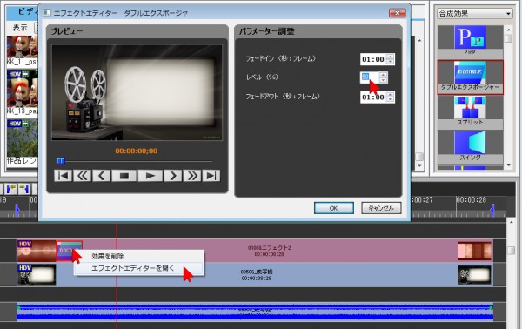Increase フェードイン value with up arrow
Image resolution: width=522 pixels, height=329 pixels.
click(390, 57)
